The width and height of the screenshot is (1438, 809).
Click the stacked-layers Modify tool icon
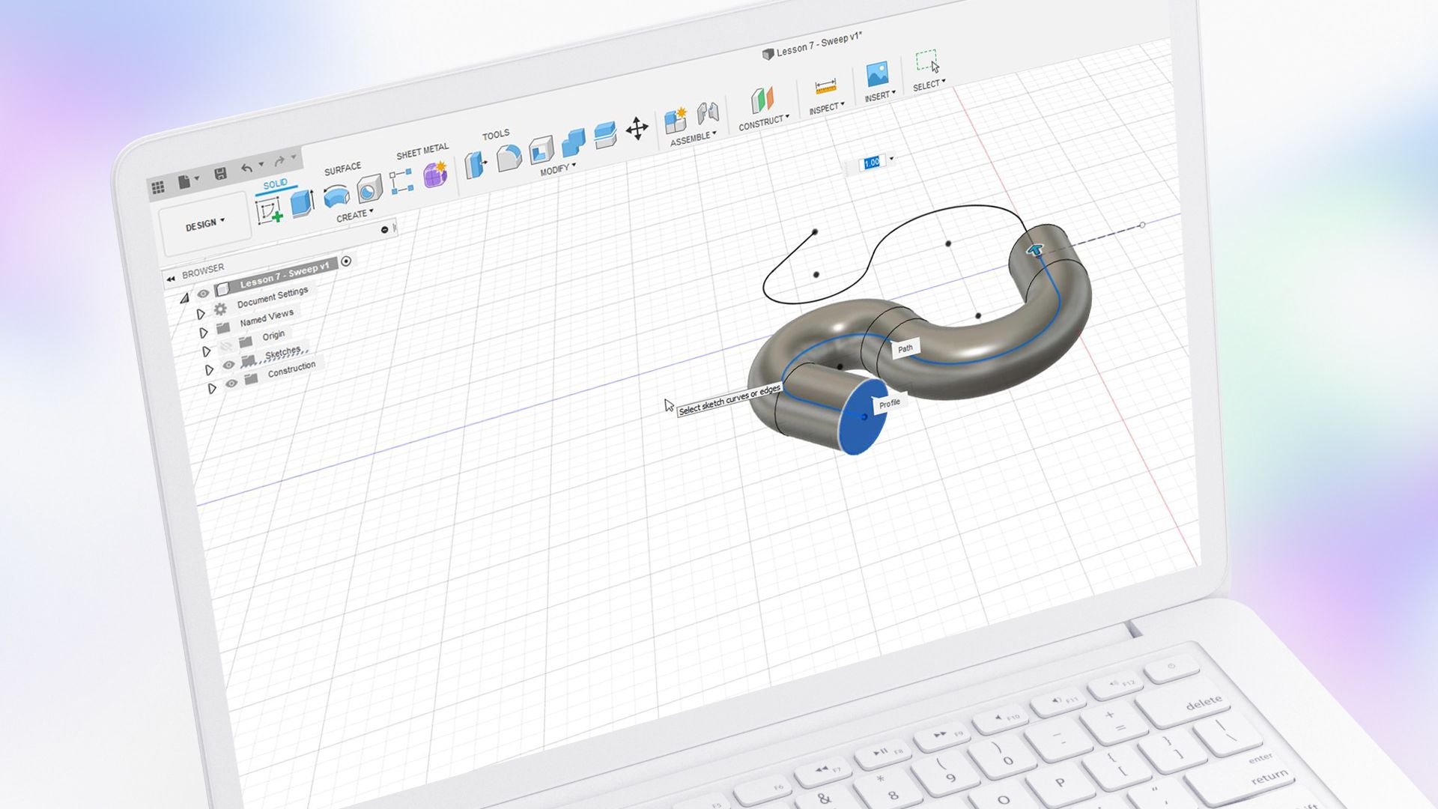pyautogui.click(x=605, y=135)
